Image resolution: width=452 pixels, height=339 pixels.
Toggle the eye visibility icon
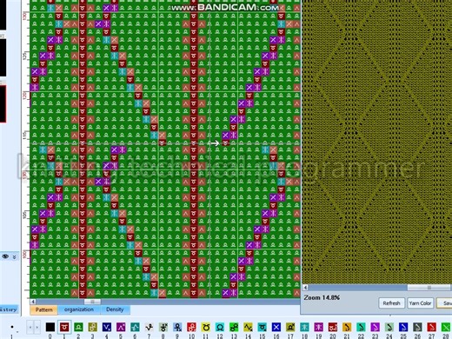(5, 256)
